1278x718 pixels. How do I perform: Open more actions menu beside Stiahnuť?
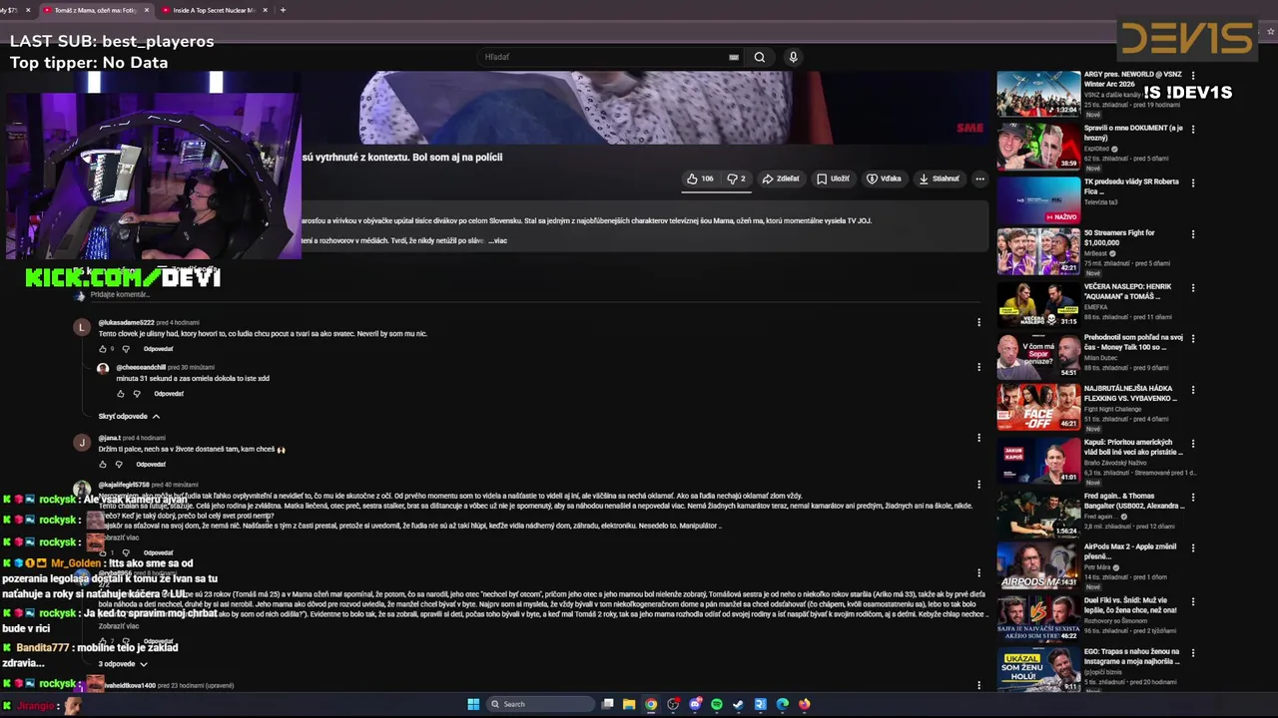pos(979,179)
